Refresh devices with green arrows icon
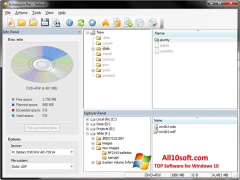Viewport: 240px width, 180px height. (81, 22)
